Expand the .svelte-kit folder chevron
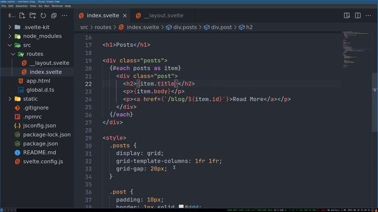 click(x=9, y=27)
